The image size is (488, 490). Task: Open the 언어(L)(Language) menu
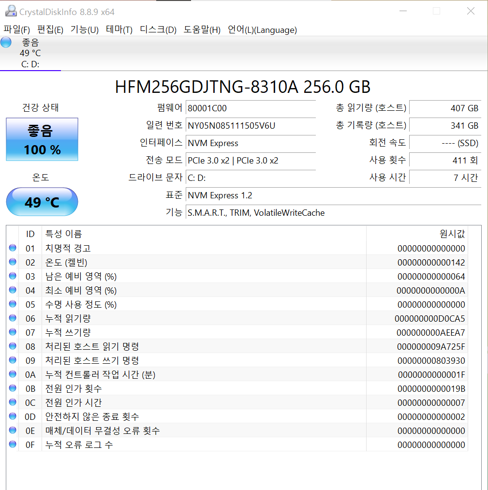click(x=262, y=30)
